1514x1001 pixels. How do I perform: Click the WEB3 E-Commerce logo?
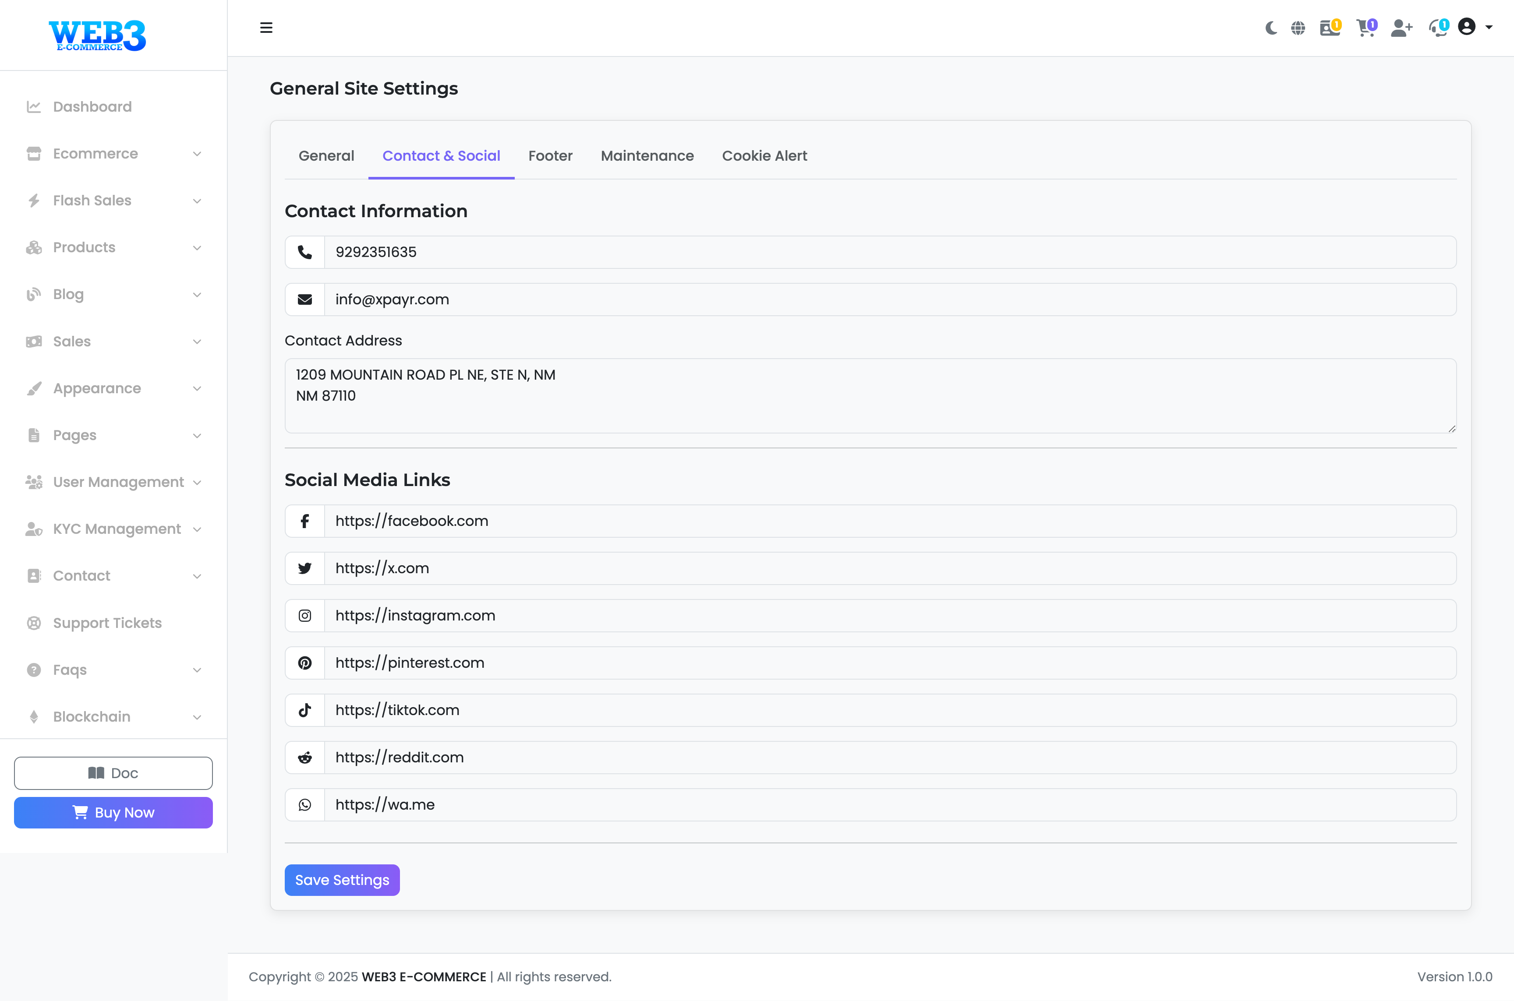[98, 35]
